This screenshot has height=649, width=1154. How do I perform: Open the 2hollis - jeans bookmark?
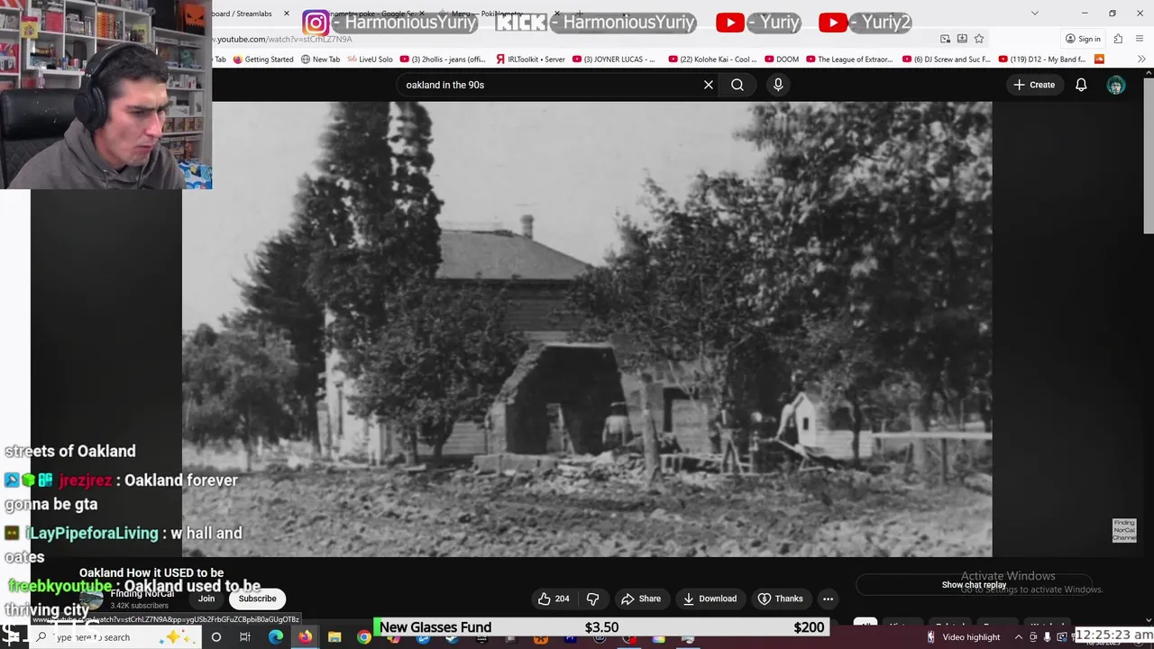[444, 59]
